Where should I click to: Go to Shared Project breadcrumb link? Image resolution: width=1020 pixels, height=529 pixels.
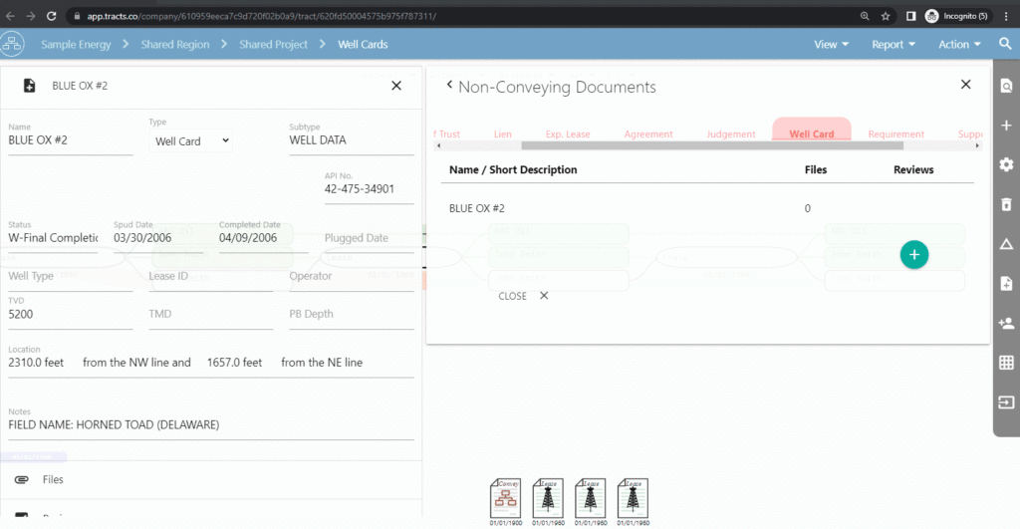(273, 44)
